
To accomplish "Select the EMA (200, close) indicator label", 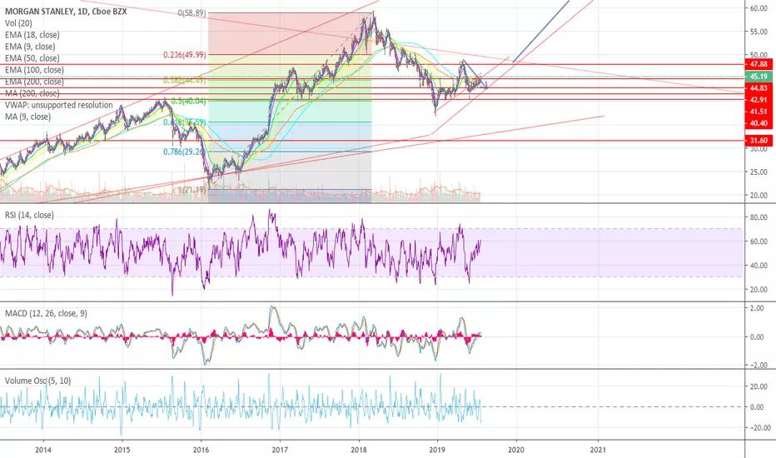I will point(35,82).
